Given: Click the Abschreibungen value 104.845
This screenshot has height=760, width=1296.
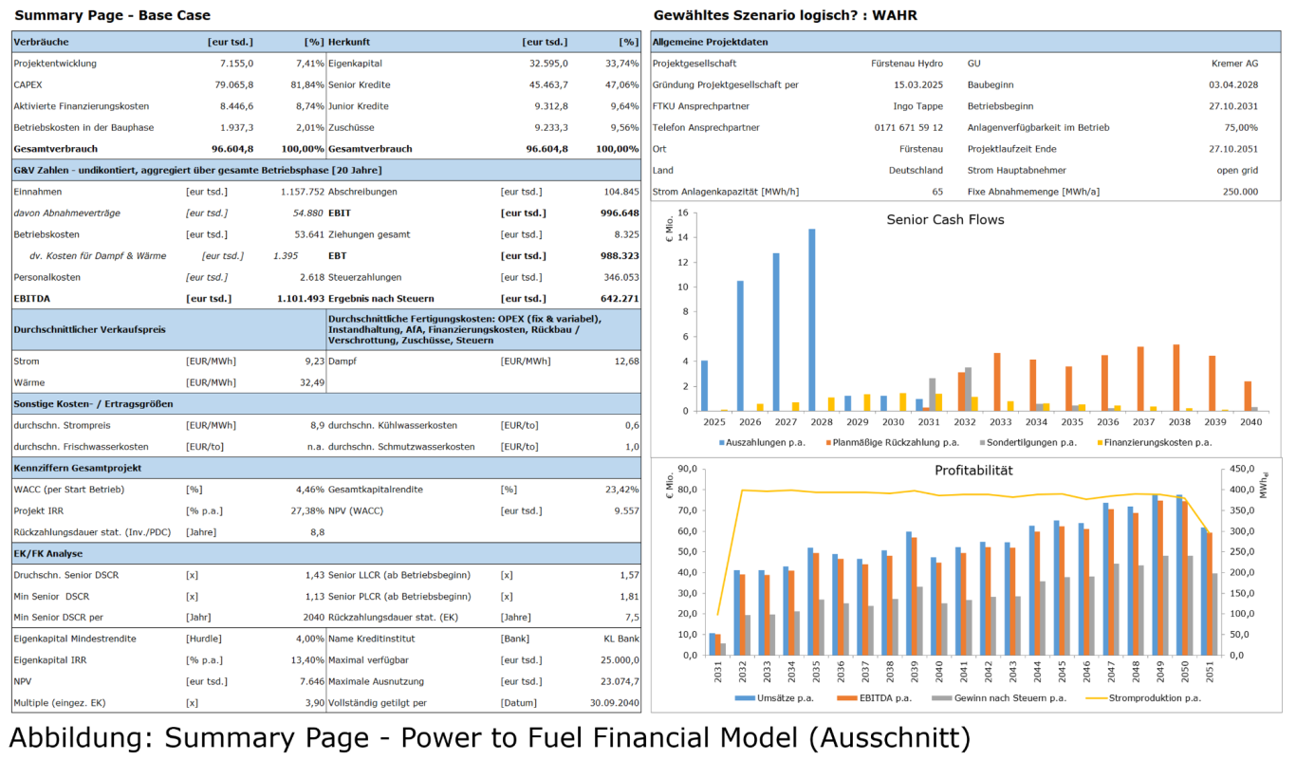Looking at the screenshot, I should tap(620, 192).
